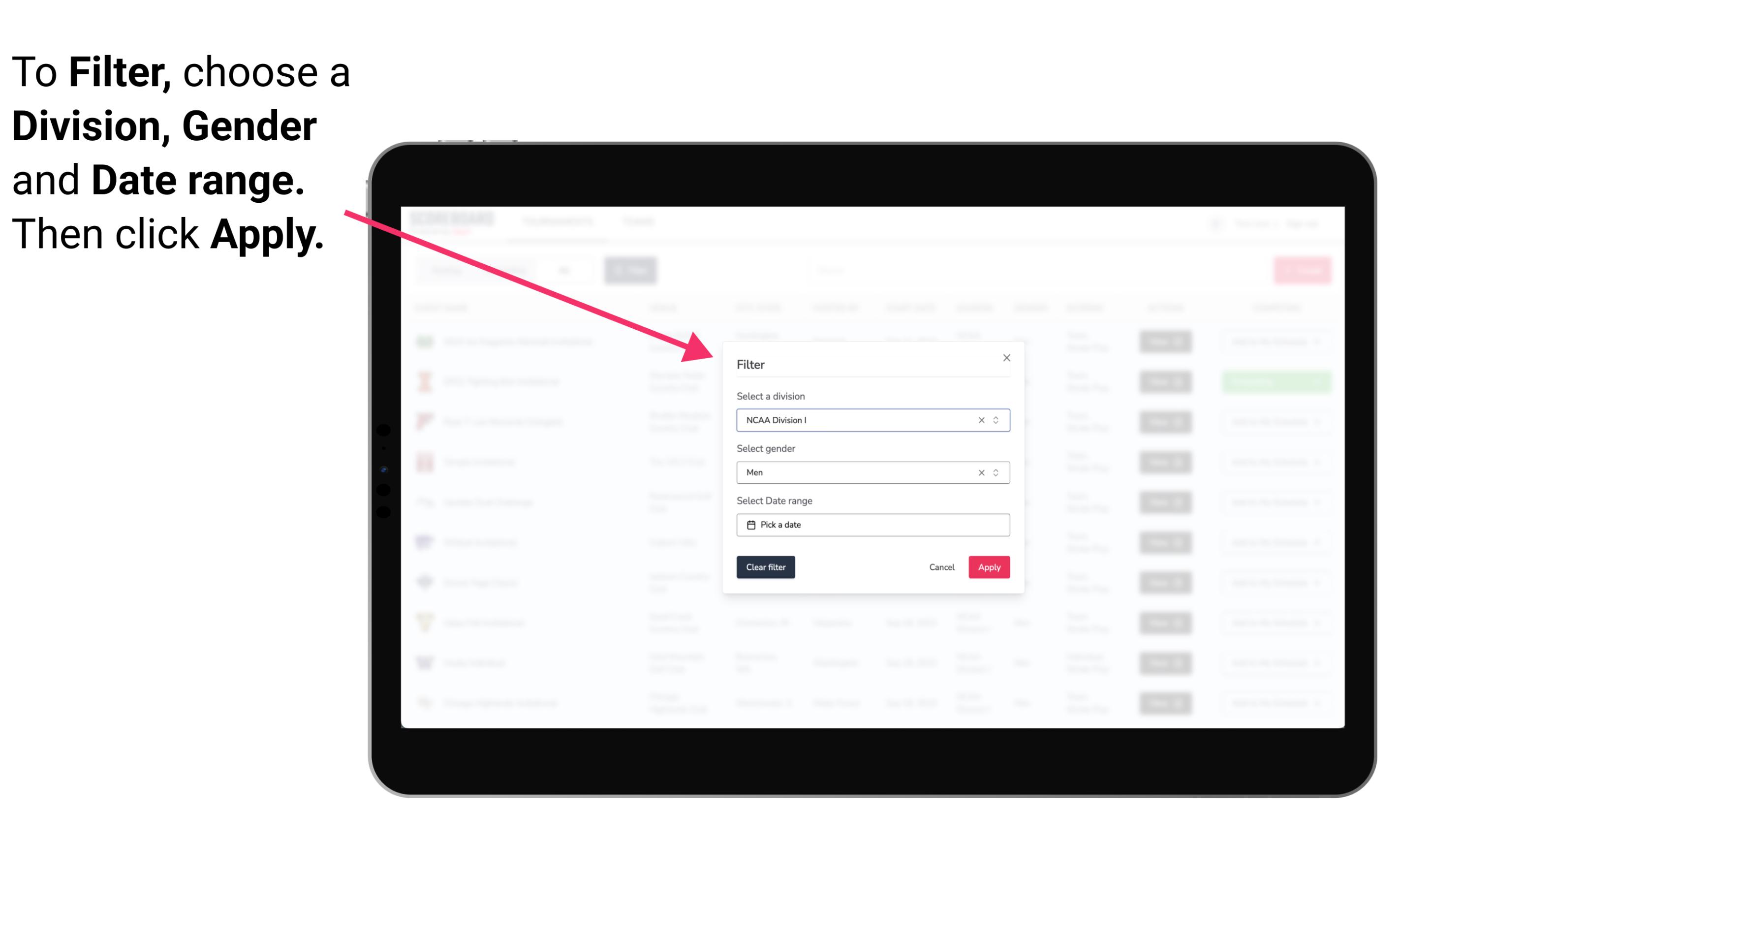Viewport: 1743px width, 938px height.
Task: Click the up/down stepper on division field
Action: click(x=997, y=419)
